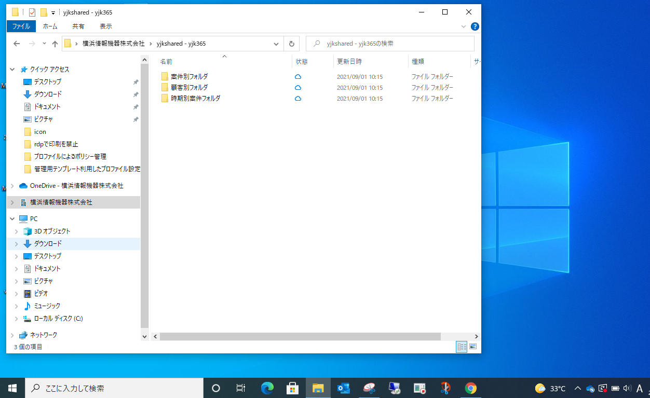This screenshot has height=398, width=650.
Task: Click the yjk365 folder search box
Action: pyautogui.click(x=395, y=44)
